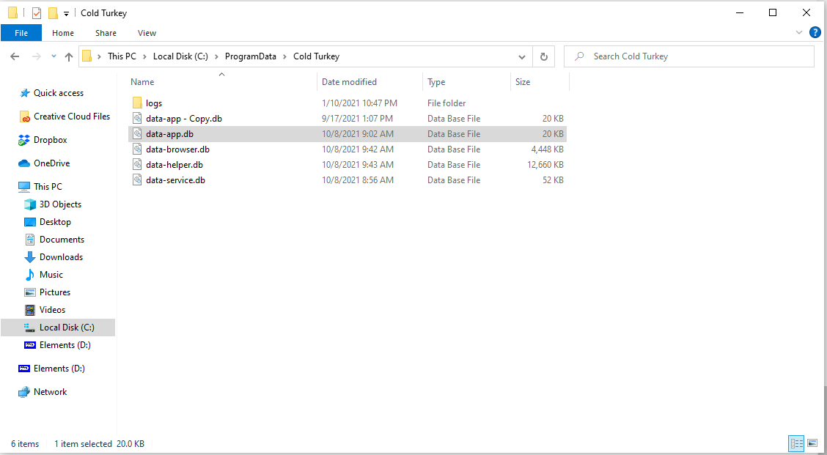
Task: Click the New folder quick access icon
Action: click(x=53, y=13)
